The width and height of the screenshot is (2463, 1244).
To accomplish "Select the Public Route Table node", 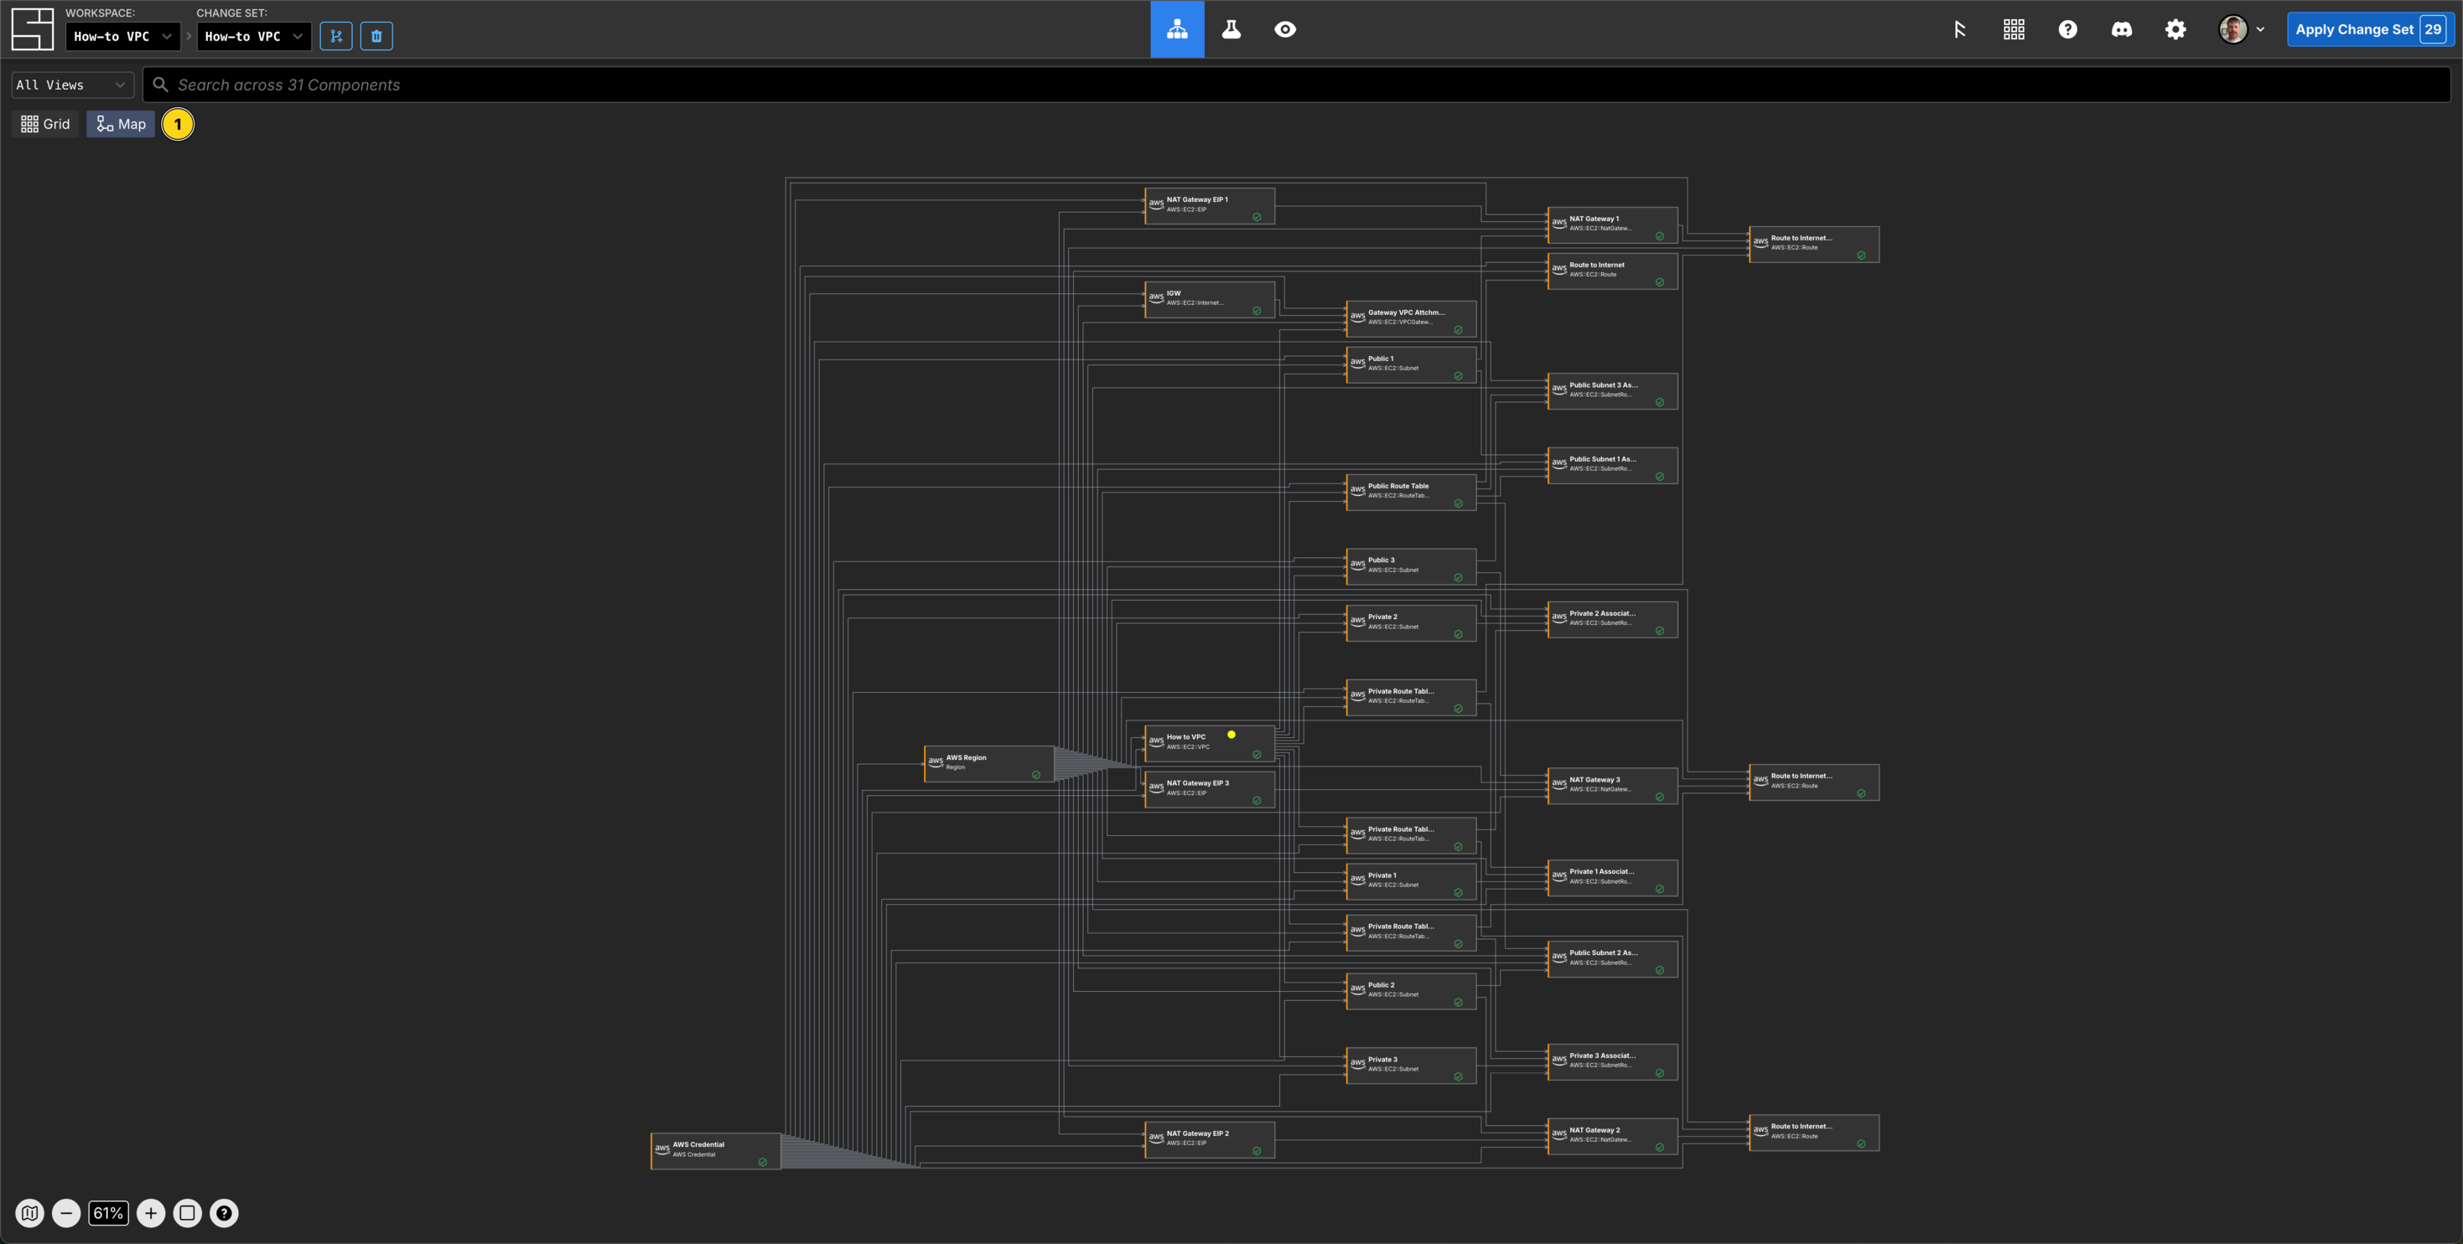I will (1410, 493).
